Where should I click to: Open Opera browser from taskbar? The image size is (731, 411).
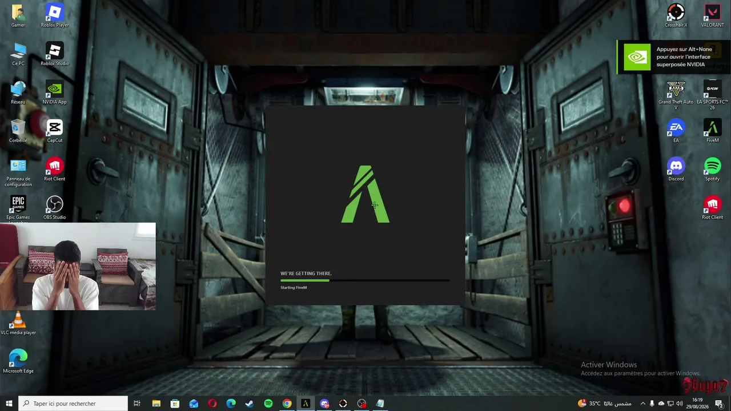point(212,404)
